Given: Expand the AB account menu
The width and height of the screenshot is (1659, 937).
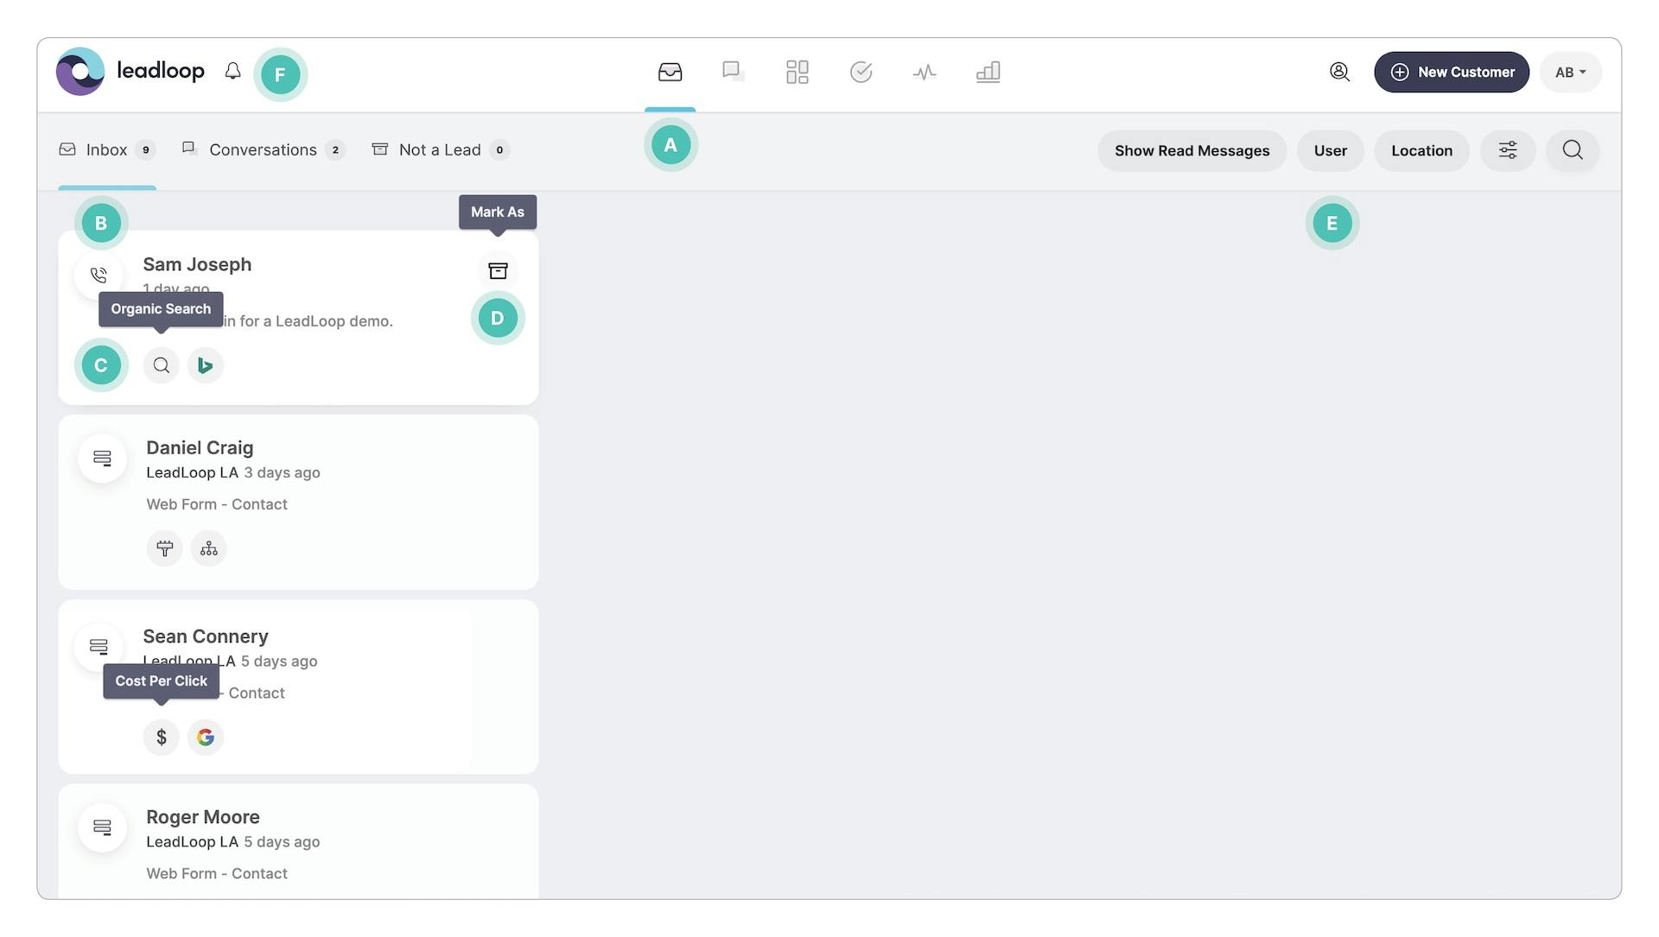Looking at the screenshot, I should click(x=1570, y=73).
